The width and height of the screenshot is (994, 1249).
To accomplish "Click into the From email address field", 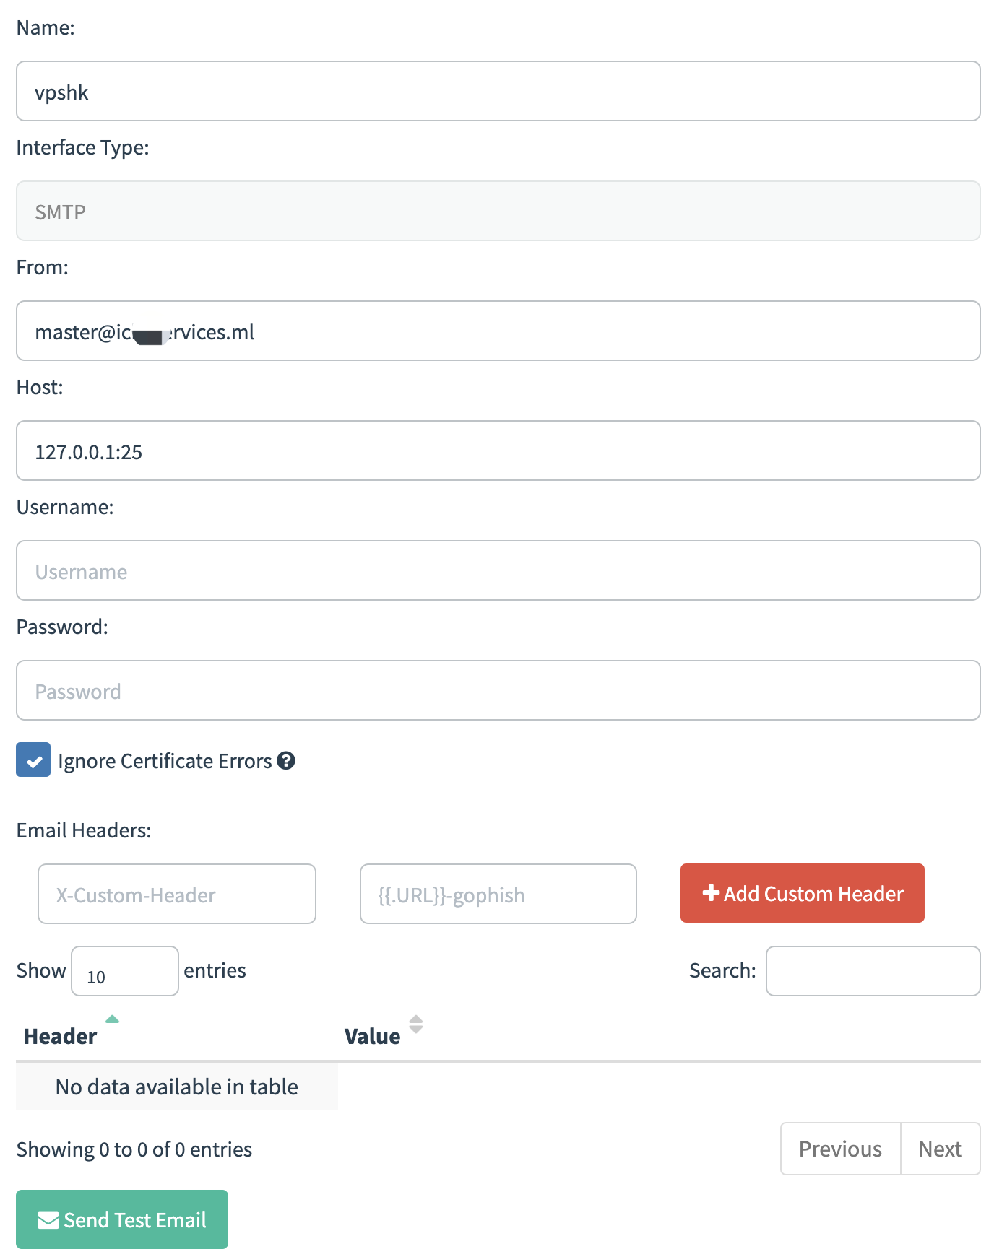I will pos(498,331).
